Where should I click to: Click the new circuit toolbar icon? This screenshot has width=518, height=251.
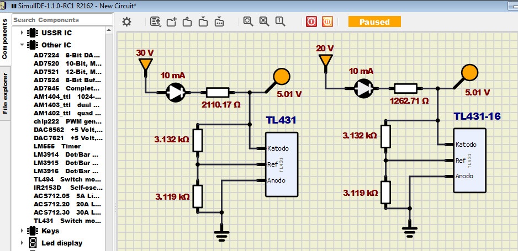[x=171, y=22]
